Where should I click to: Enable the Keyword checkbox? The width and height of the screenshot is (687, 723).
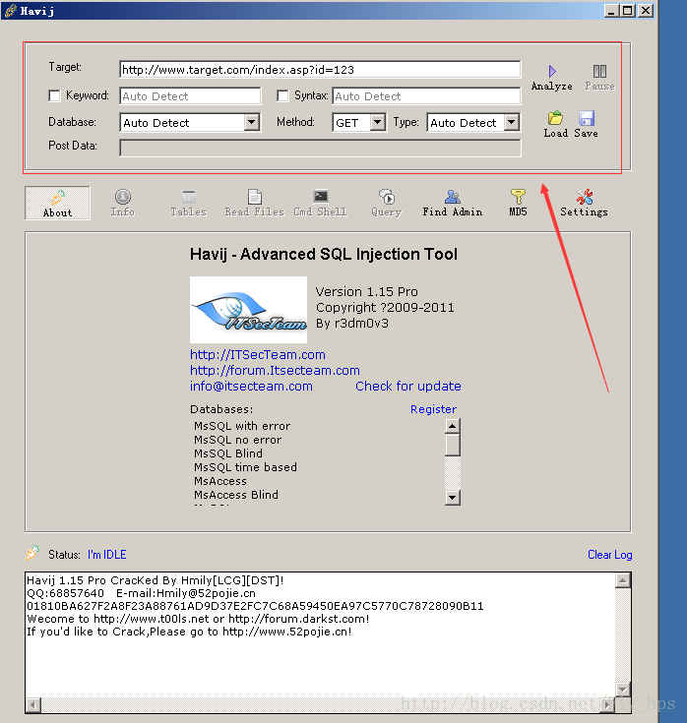[x=54, y=95]
